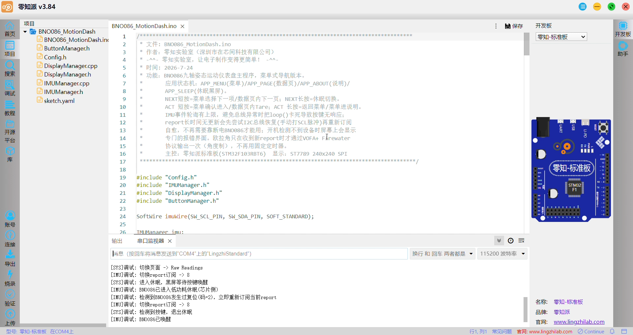633x335 pixels.
Task: Save the file with 保存 button
Action: point(514,26)
